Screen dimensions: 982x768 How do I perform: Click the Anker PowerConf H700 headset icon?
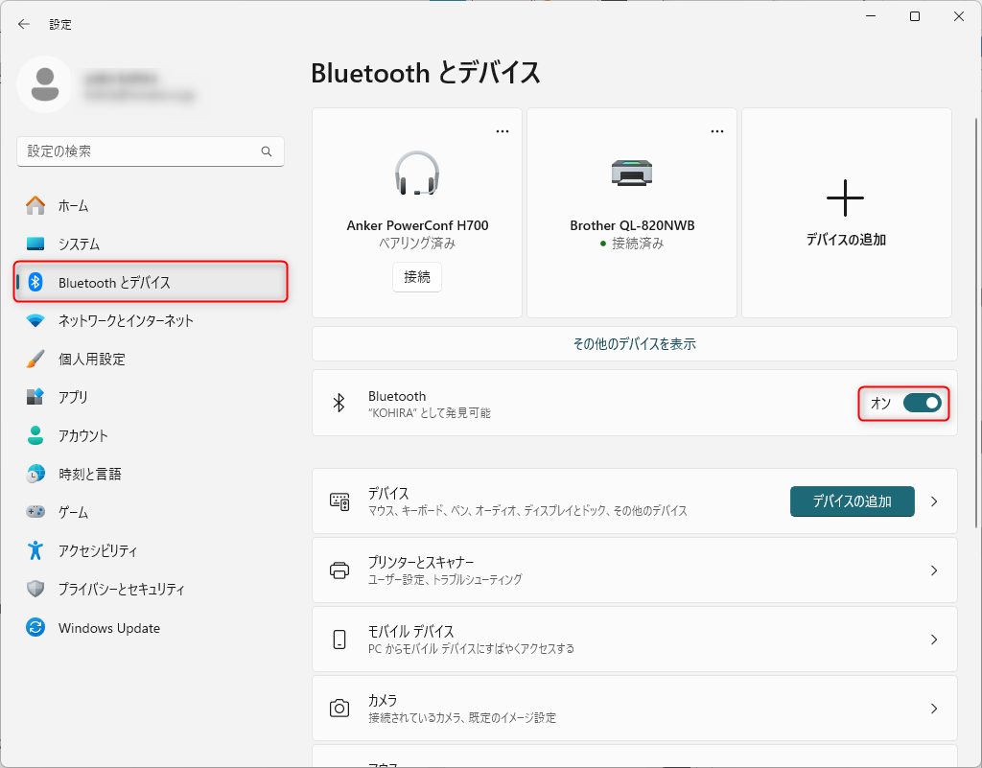pos(417,174)
